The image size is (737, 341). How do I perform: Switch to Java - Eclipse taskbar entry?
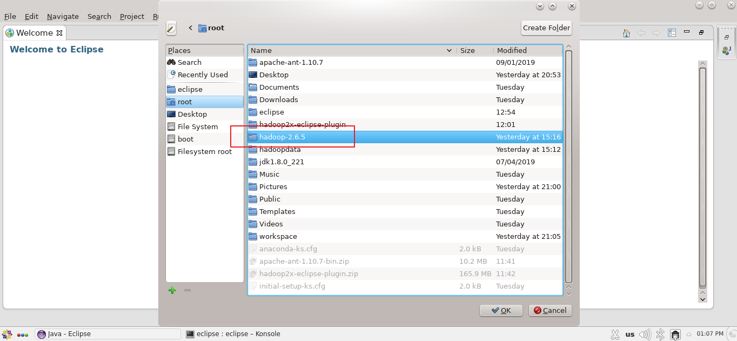coord(108,334)
